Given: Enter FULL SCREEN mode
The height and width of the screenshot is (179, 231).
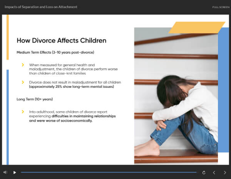Looking at the screenshot, I should coord(221,7).
